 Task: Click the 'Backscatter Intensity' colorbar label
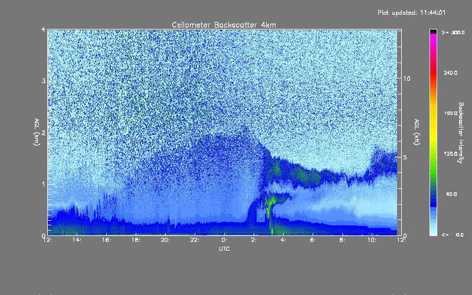(x=461, y=133)
